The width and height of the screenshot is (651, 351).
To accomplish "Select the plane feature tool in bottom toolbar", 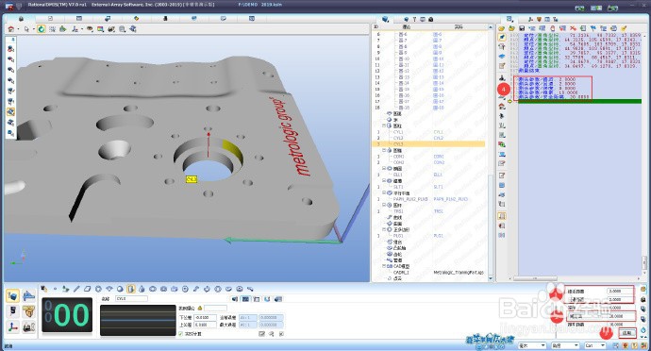I will [x=87, y=289].
